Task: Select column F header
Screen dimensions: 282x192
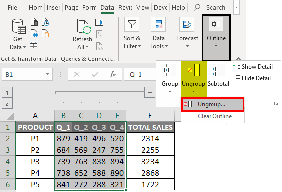Action: tap(150, 116)
